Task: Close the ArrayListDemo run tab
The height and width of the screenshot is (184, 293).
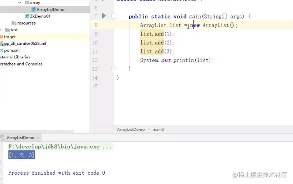Action: click(38, 138)
